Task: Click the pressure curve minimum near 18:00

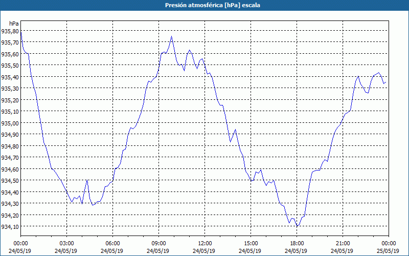Action: coord(297,226)
